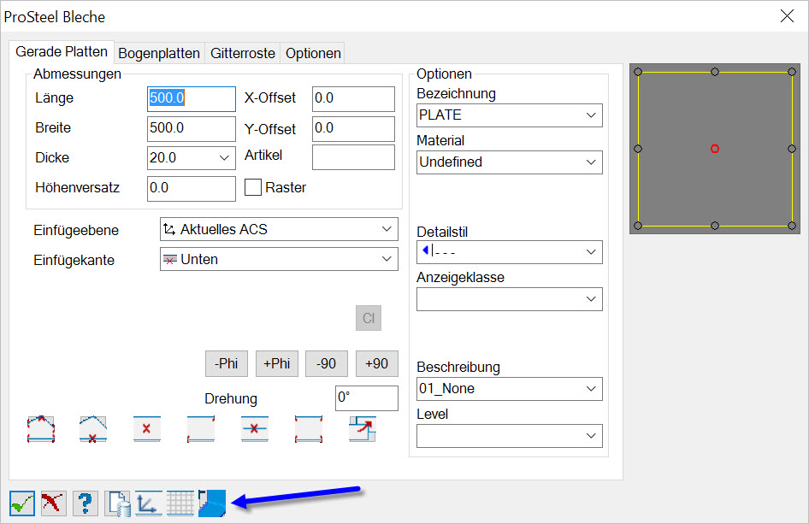
Task: Confirm the dialog with the green checkmark
Action: (22, 503)
